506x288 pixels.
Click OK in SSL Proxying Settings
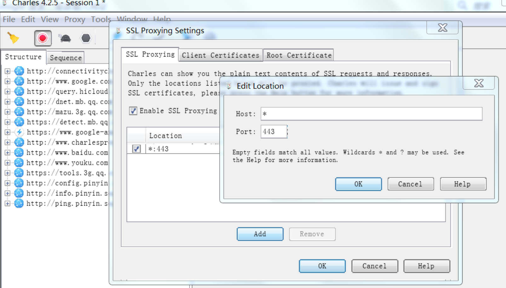322,266
